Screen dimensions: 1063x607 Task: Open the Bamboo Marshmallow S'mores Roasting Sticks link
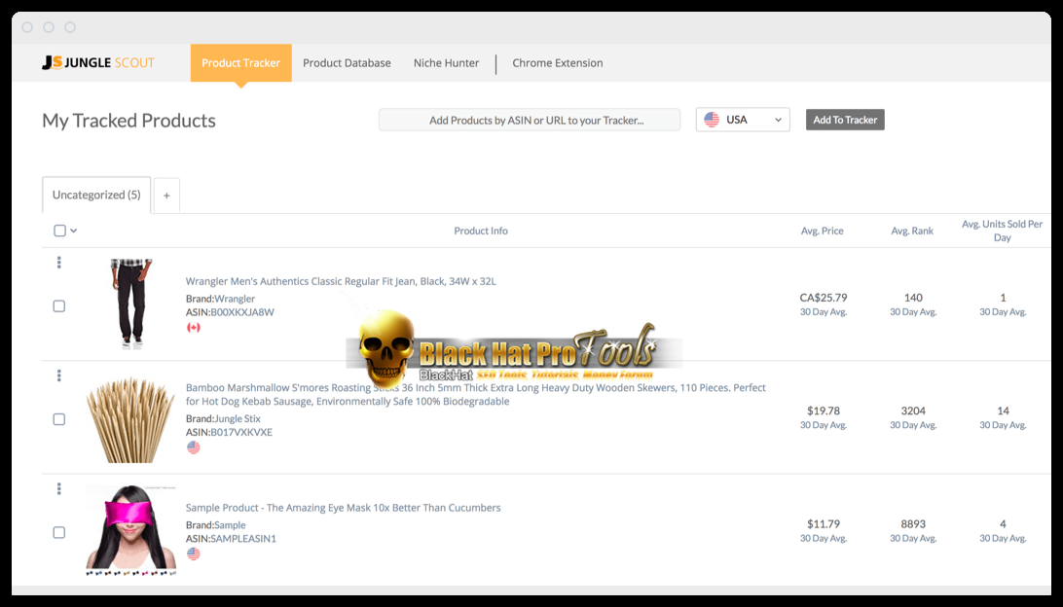[476, 394]
